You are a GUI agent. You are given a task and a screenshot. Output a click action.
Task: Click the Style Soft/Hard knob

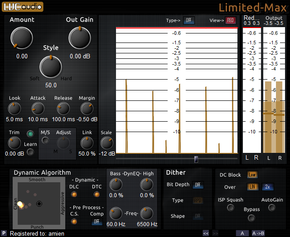[51, 66]
